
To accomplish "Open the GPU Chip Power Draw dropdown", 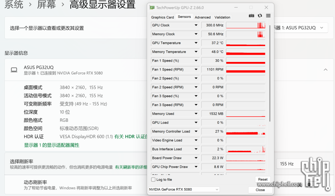I will 196,167.
